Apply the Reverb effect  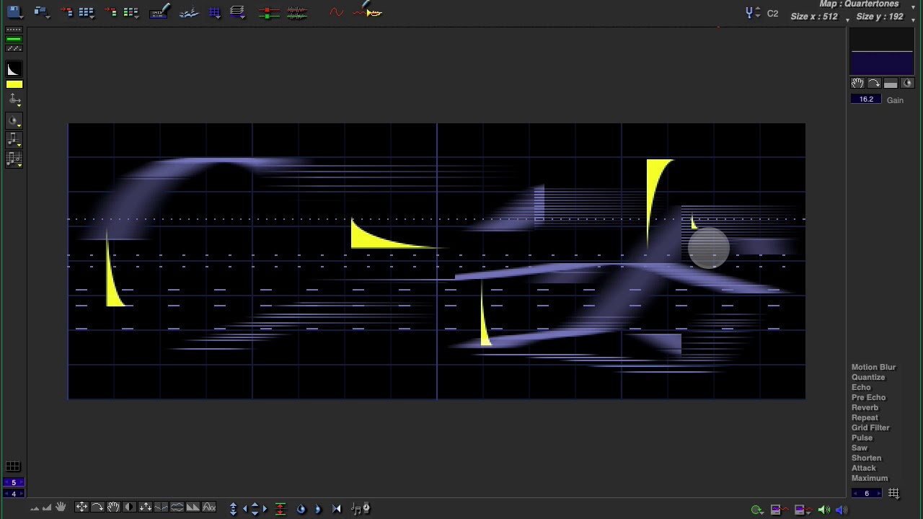865,407
